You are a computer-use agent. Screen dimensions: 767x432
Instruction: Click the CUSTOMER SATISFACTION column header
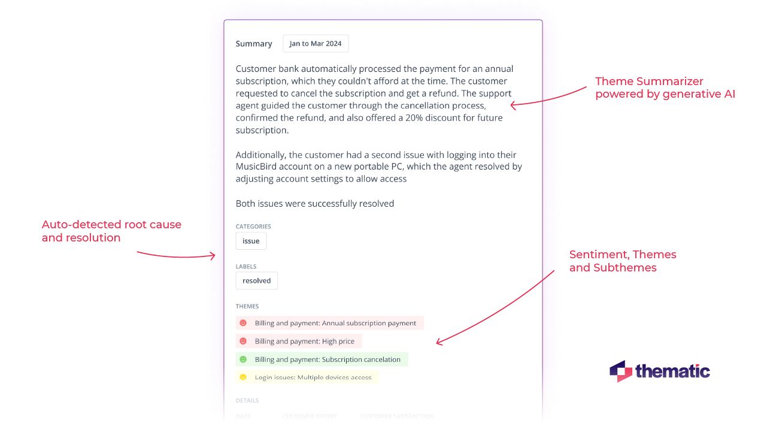(x=396, y=416)
